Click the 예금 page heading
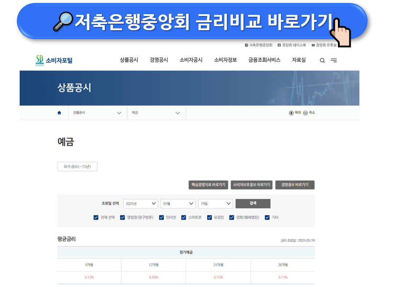The image size is (398, 287). pyautogui.click(x=66, y=142)
